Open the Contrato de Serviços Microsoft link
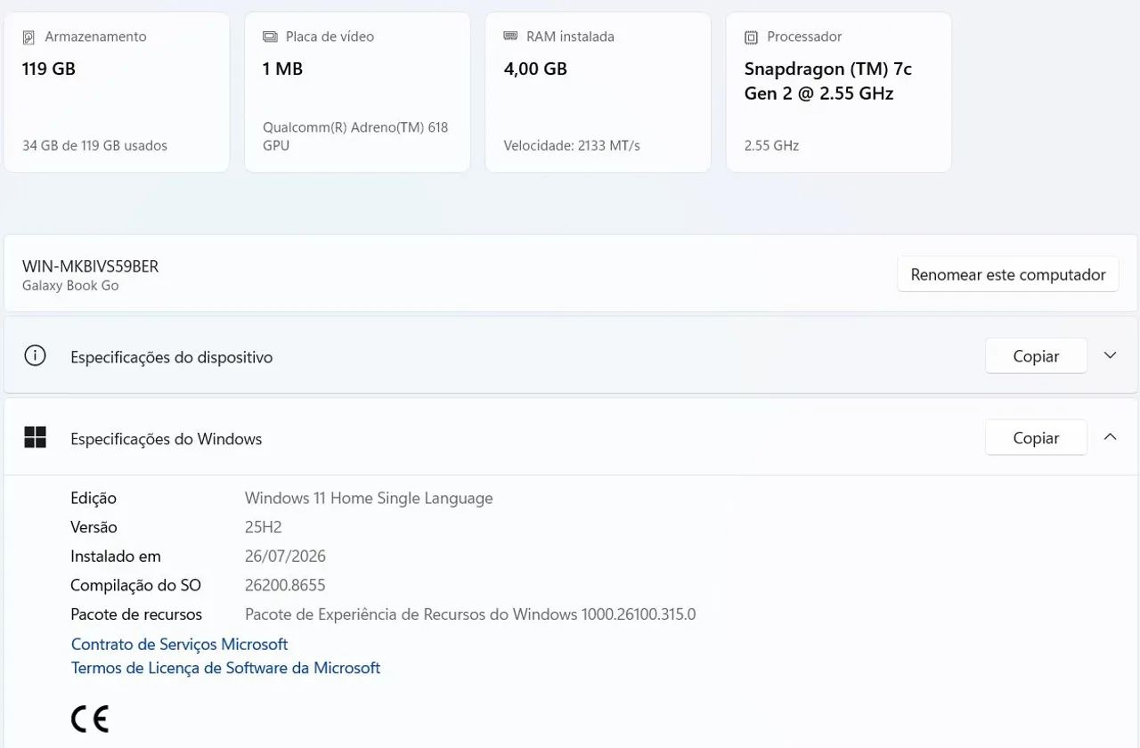 [179, 644]
